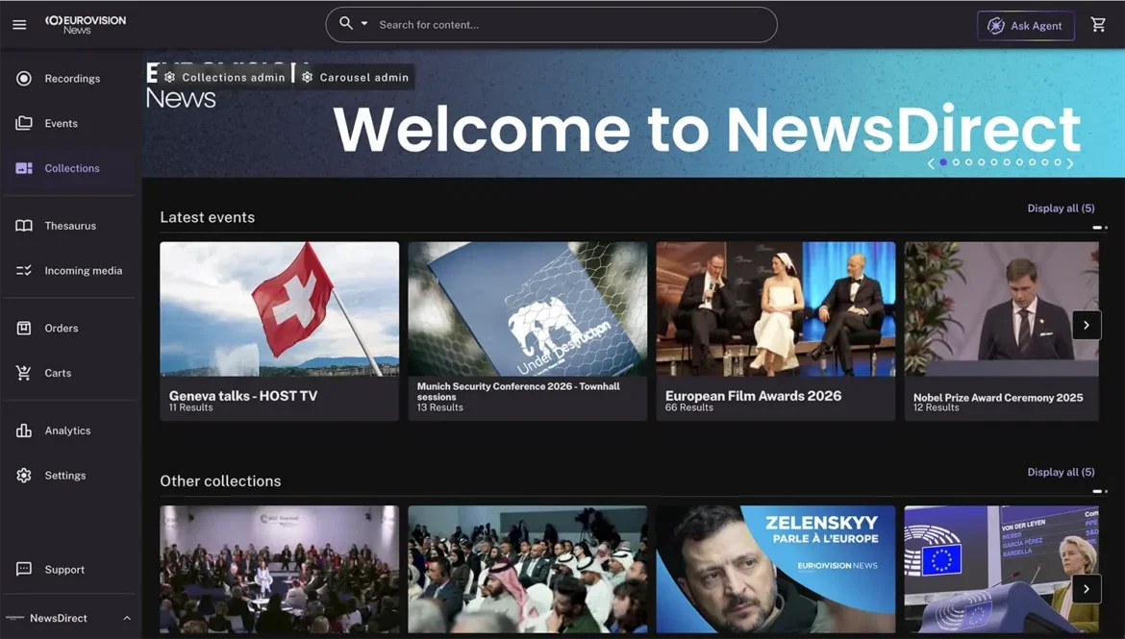Click the Recordings sidebar icon
The height and width of the screenshot is (639, 1125).
click(24, 78)
